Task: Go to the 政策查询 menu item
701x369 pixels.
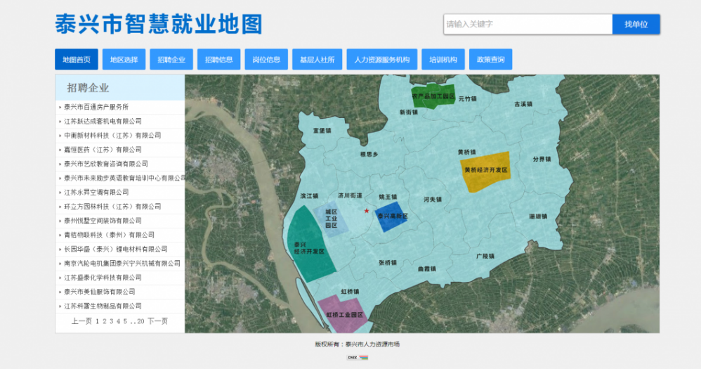Action: 490,60
